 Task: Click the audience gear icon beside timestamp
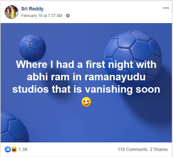pyautogui.click(x=68, y=16)
